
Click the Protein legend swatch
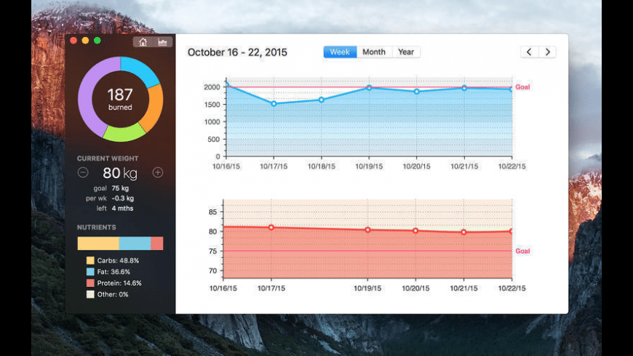point(90,283)
